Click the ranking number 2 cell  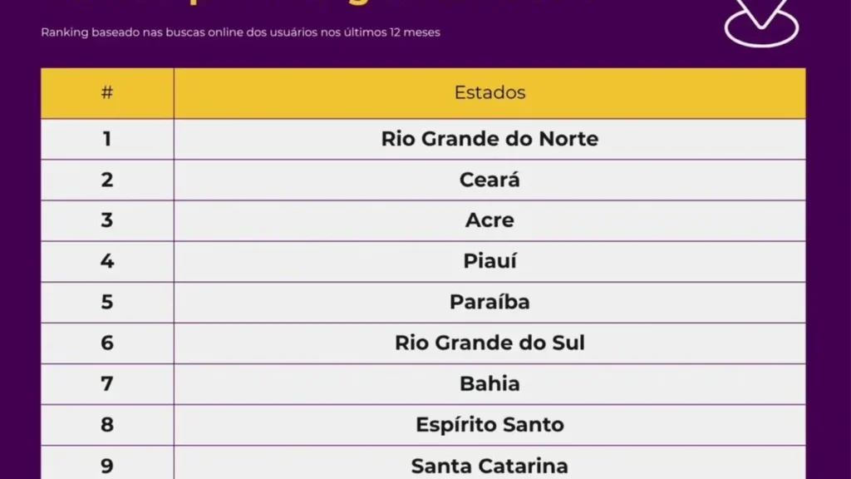click(x=107, y=180)
